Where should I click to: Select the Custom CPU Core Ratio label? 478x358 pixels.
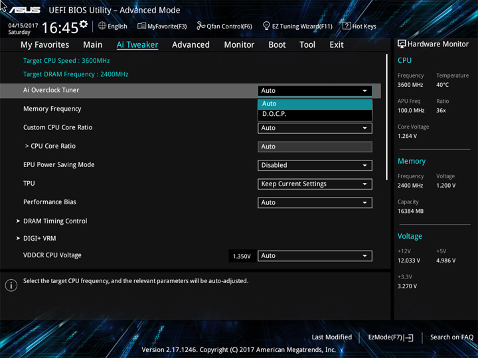[x=58, y=127]
